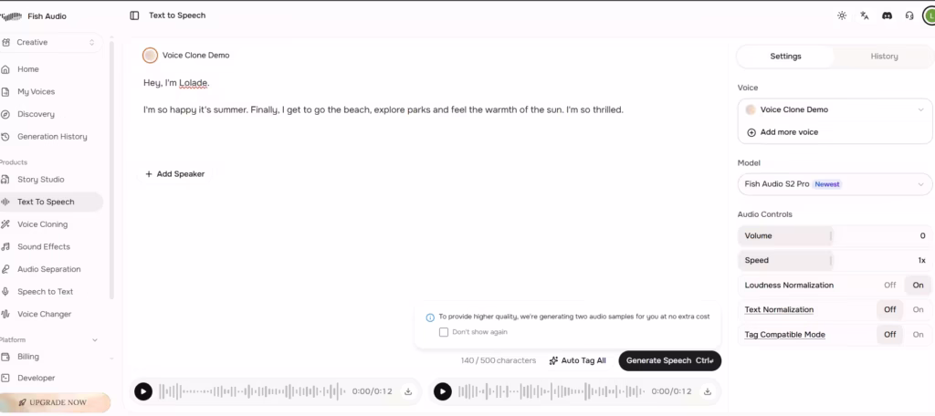This screenshot has width=935, height=416.
Task: Click the Discovery compass icon
Action: pos(5,114)
